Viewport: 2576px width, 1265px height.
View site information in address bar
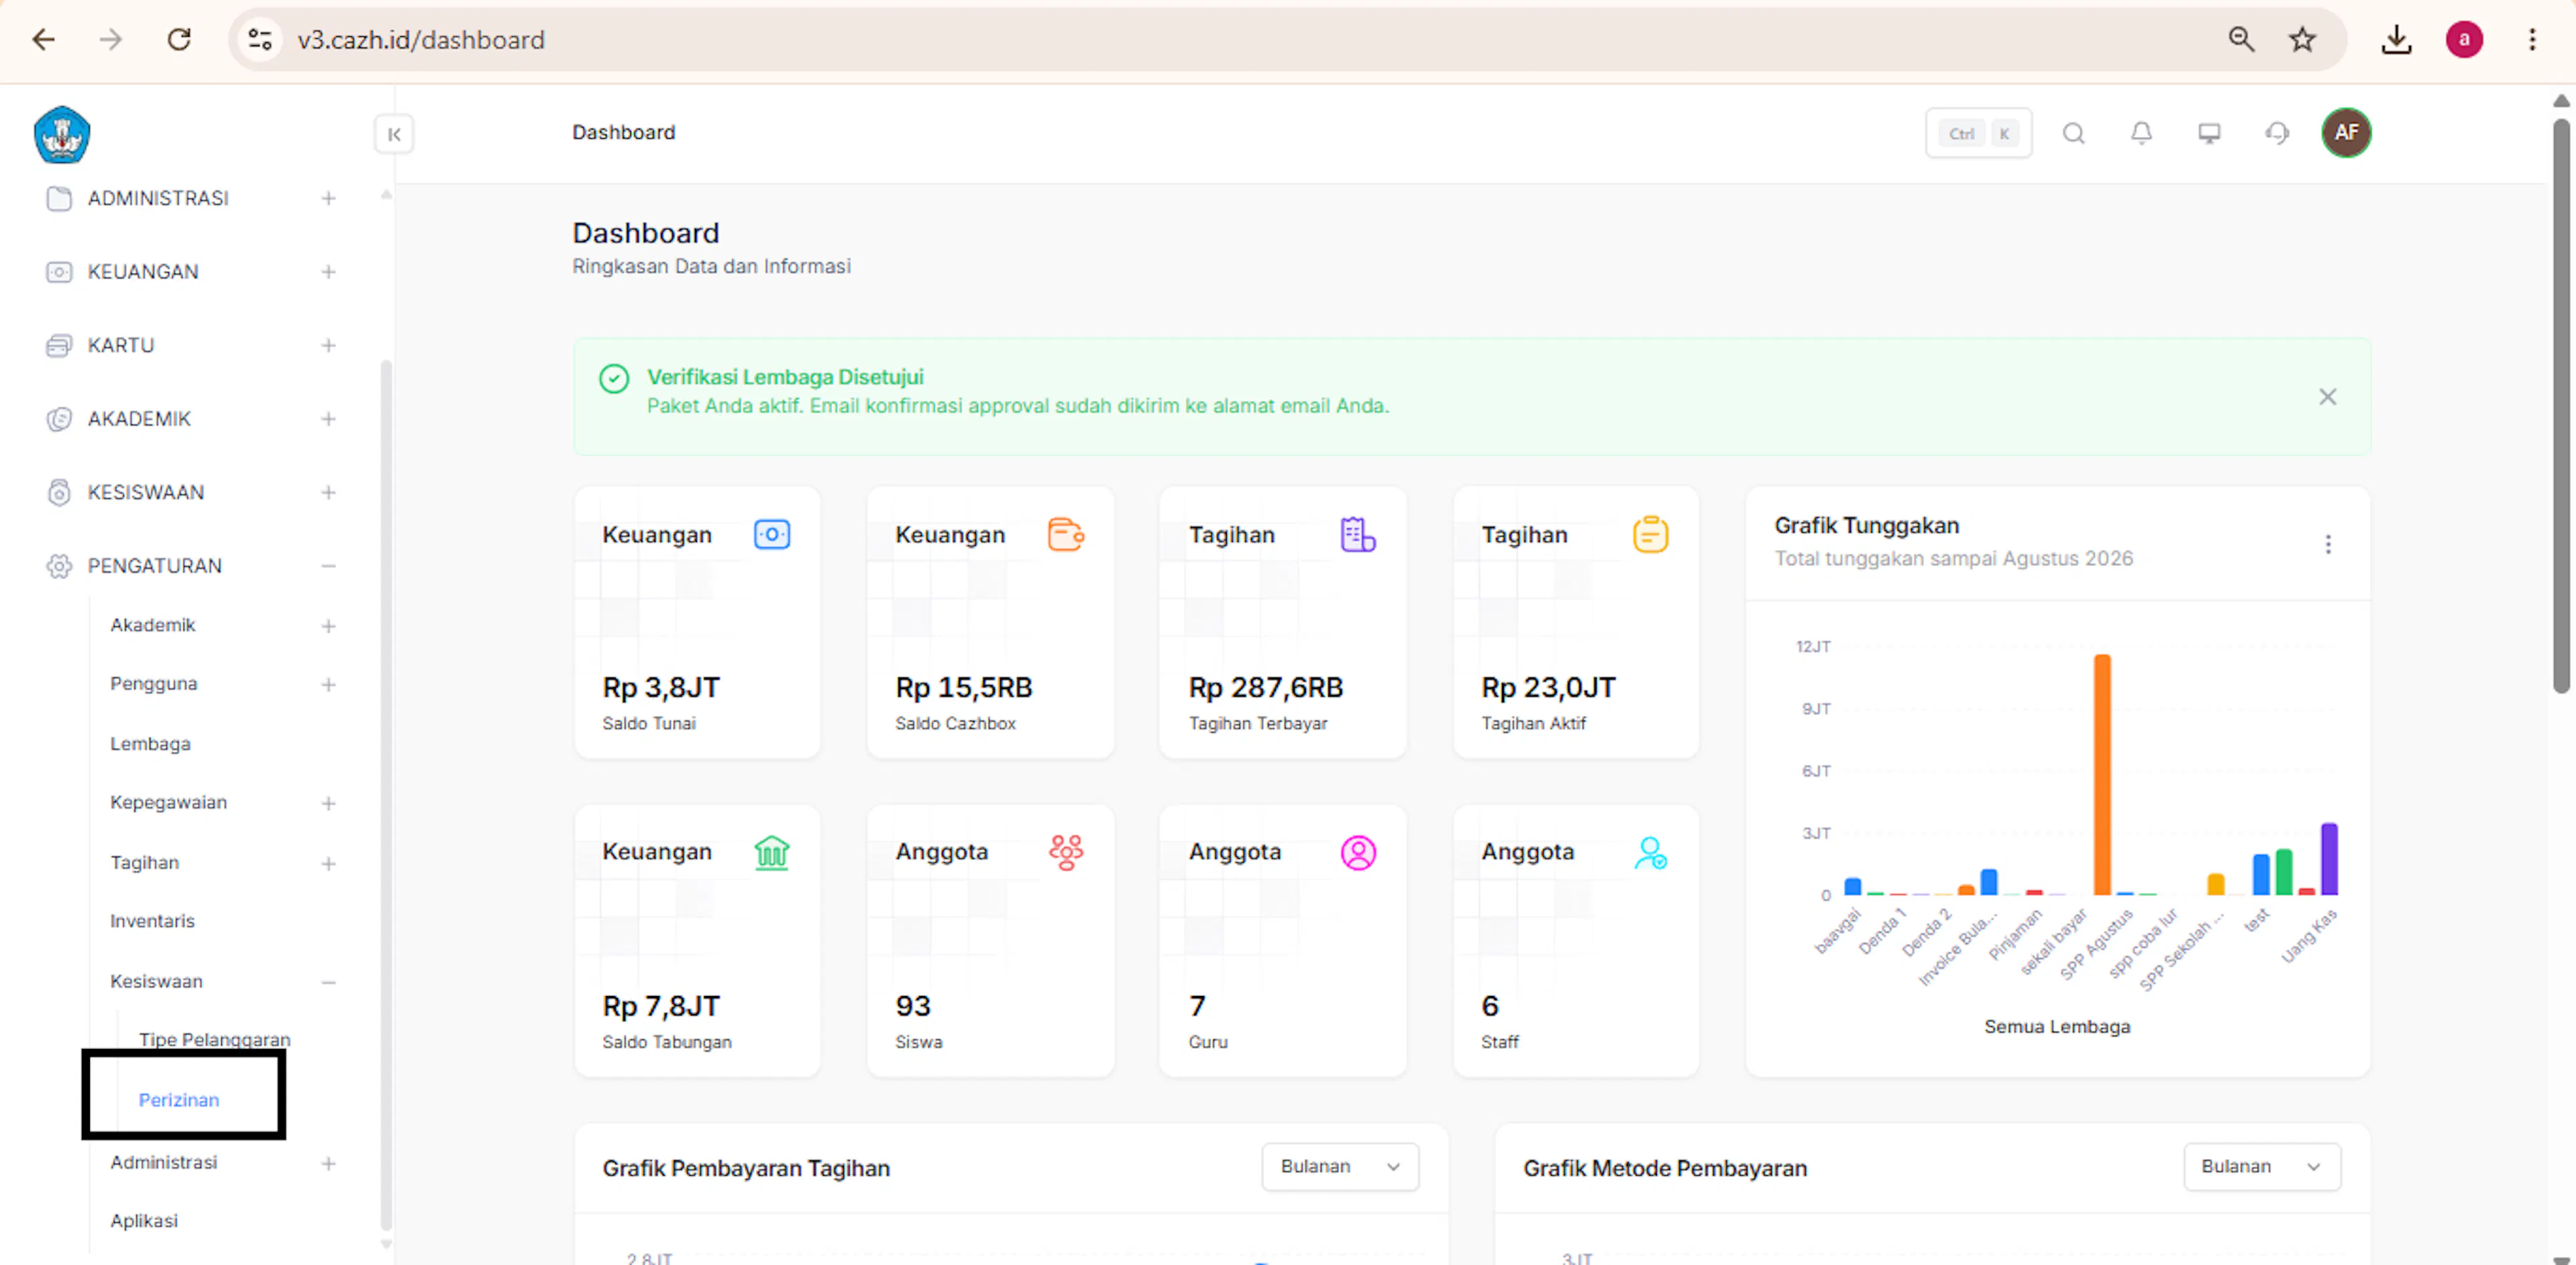coord(260,39)
